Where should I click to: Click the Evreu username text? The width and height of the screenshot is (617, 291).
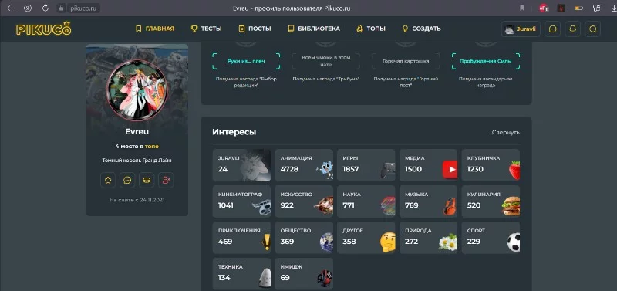click(x=137, y=132)
